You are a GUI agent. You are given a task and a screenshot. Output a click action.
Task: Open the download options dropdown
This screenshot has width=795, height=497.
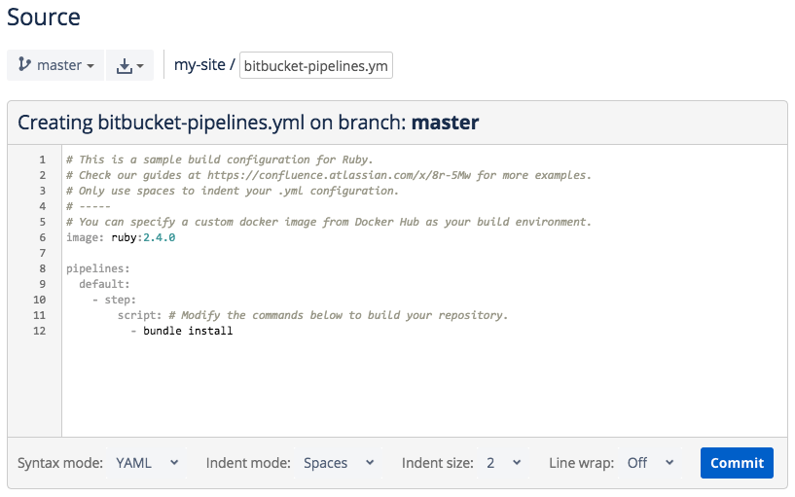point(129,65)
